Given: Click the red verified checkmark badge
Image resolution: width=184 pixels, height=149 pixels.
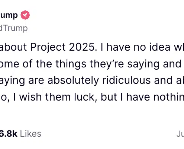Looking at the screenshot, I should (x=25, y=15).
